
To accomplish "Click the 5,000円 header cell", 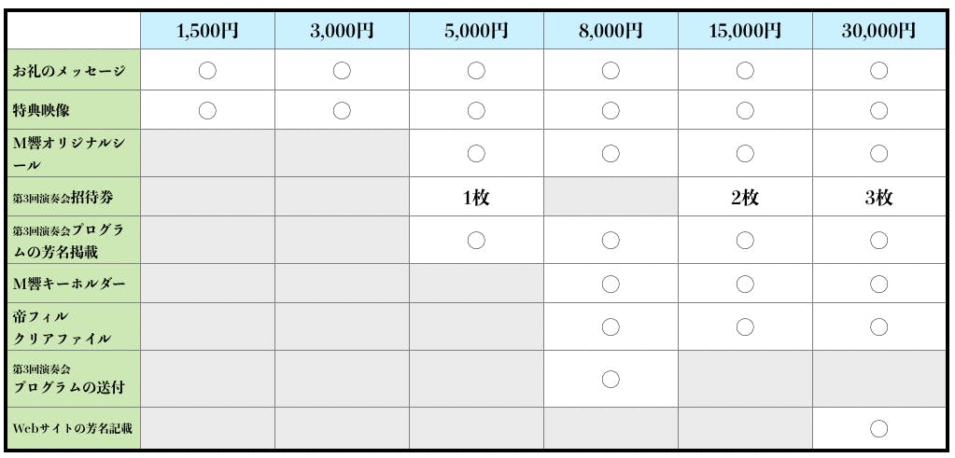I will pos(476,31).
